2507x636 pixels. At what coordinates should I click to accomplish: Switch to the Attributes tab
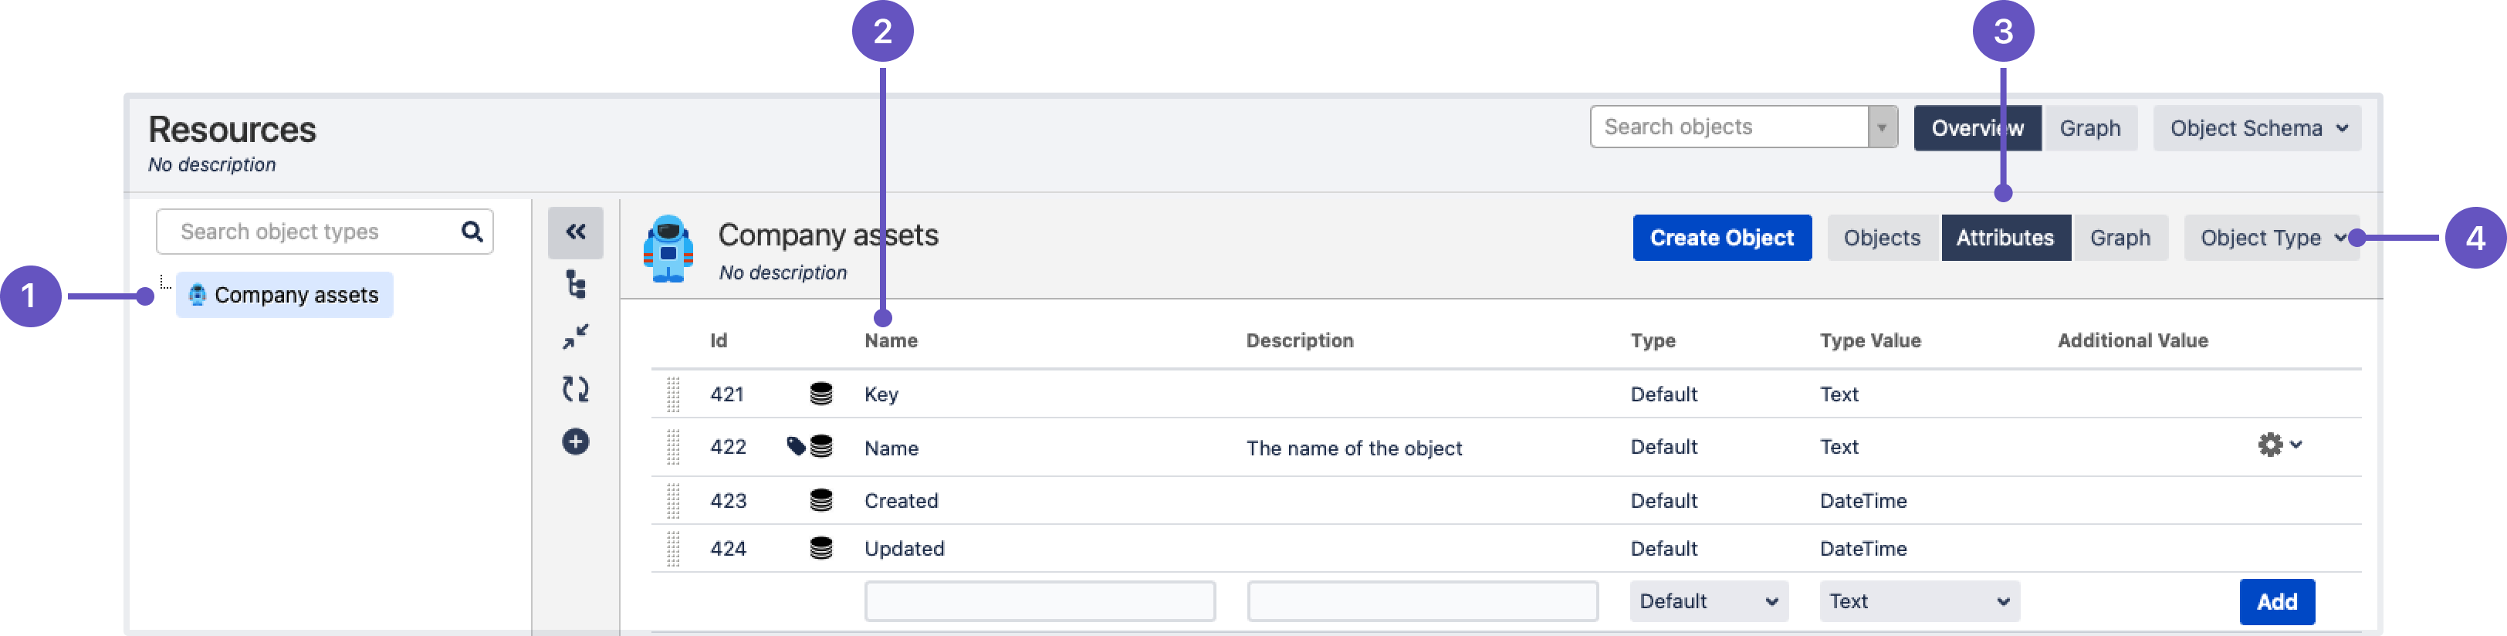coord(2005,238)
